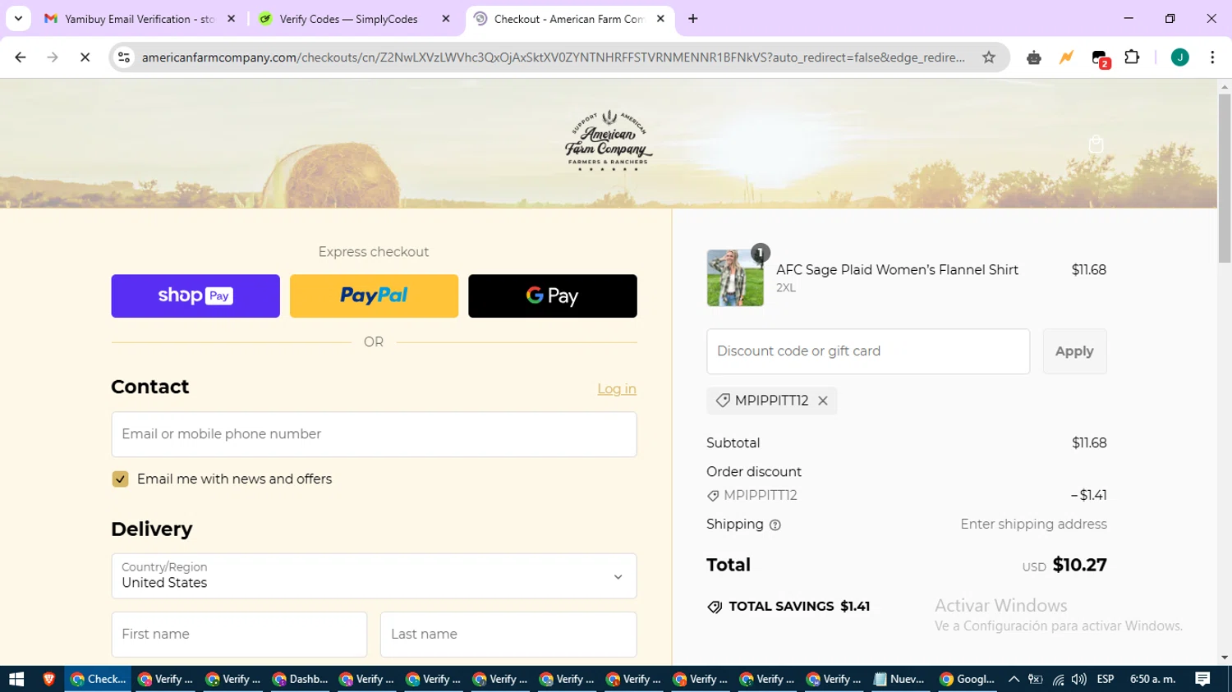Open the shopping bag cart icon
The height and width of the screenshot is (692, 1232).
tap(1096, 144)
